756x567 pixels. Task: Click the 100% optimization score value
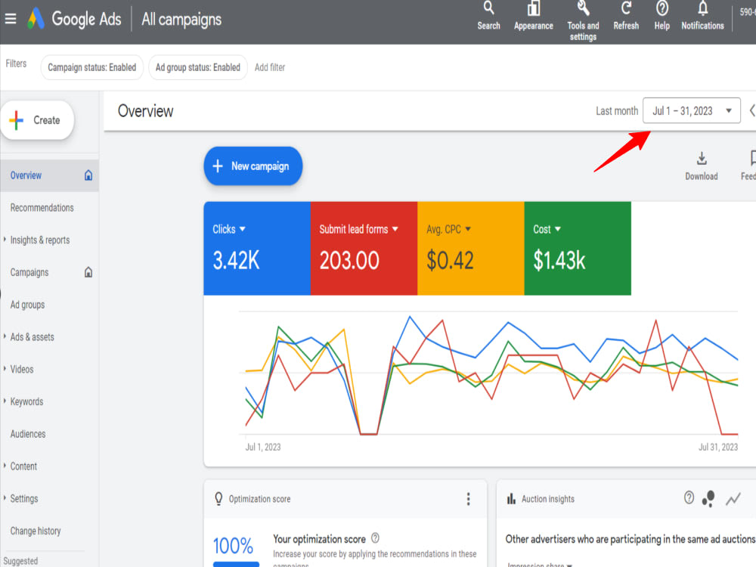tap(233, 546)
